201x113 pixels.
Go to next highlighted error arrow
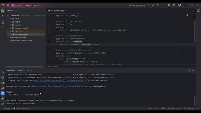coord(194,15)
